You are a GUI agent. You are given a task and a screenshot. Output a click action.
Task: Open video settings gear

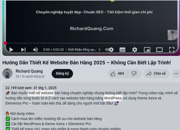(135, 50)
